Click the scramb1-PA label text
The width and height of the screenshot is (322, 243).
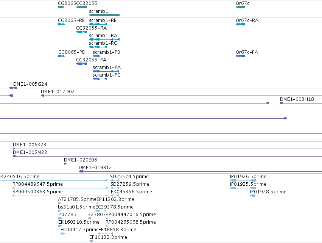coord(107,67)
